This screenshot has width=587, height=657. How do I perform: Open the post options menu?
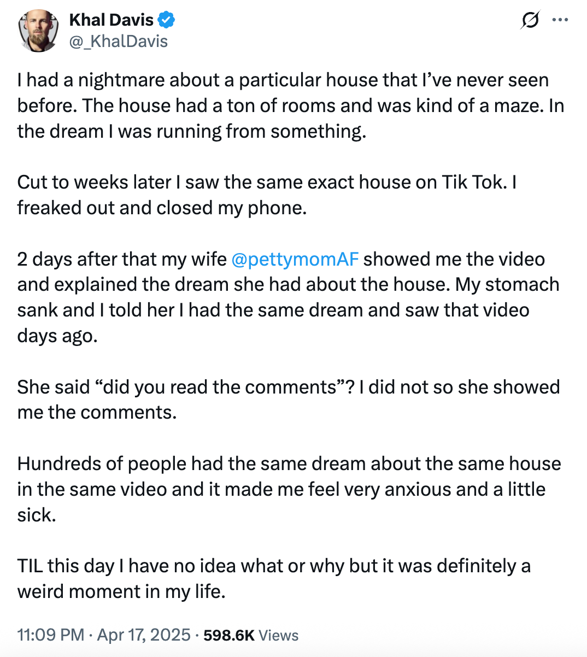tap(560, 20)
